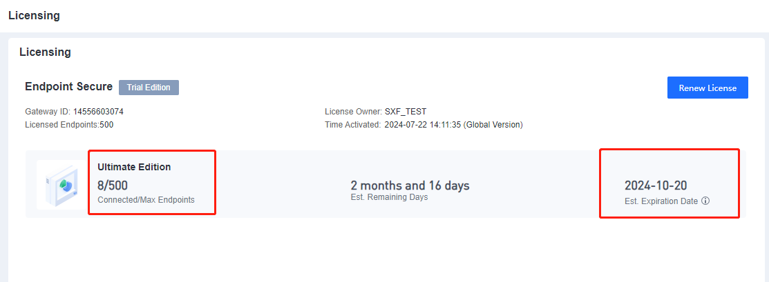Click the Licensing panel heading
Image resolution: width=769 pixels, height=282 pixels.
pyautogui.click(x=45, y=52)
